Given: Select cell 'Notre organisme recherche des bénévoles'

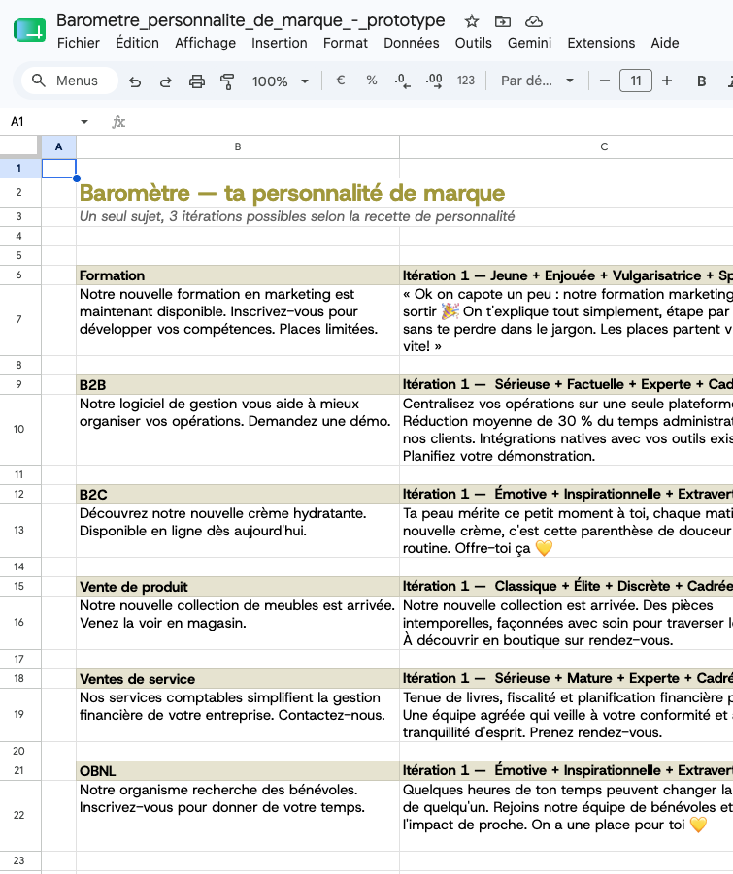Looking at the screenshot, I should tap(238, 816).
